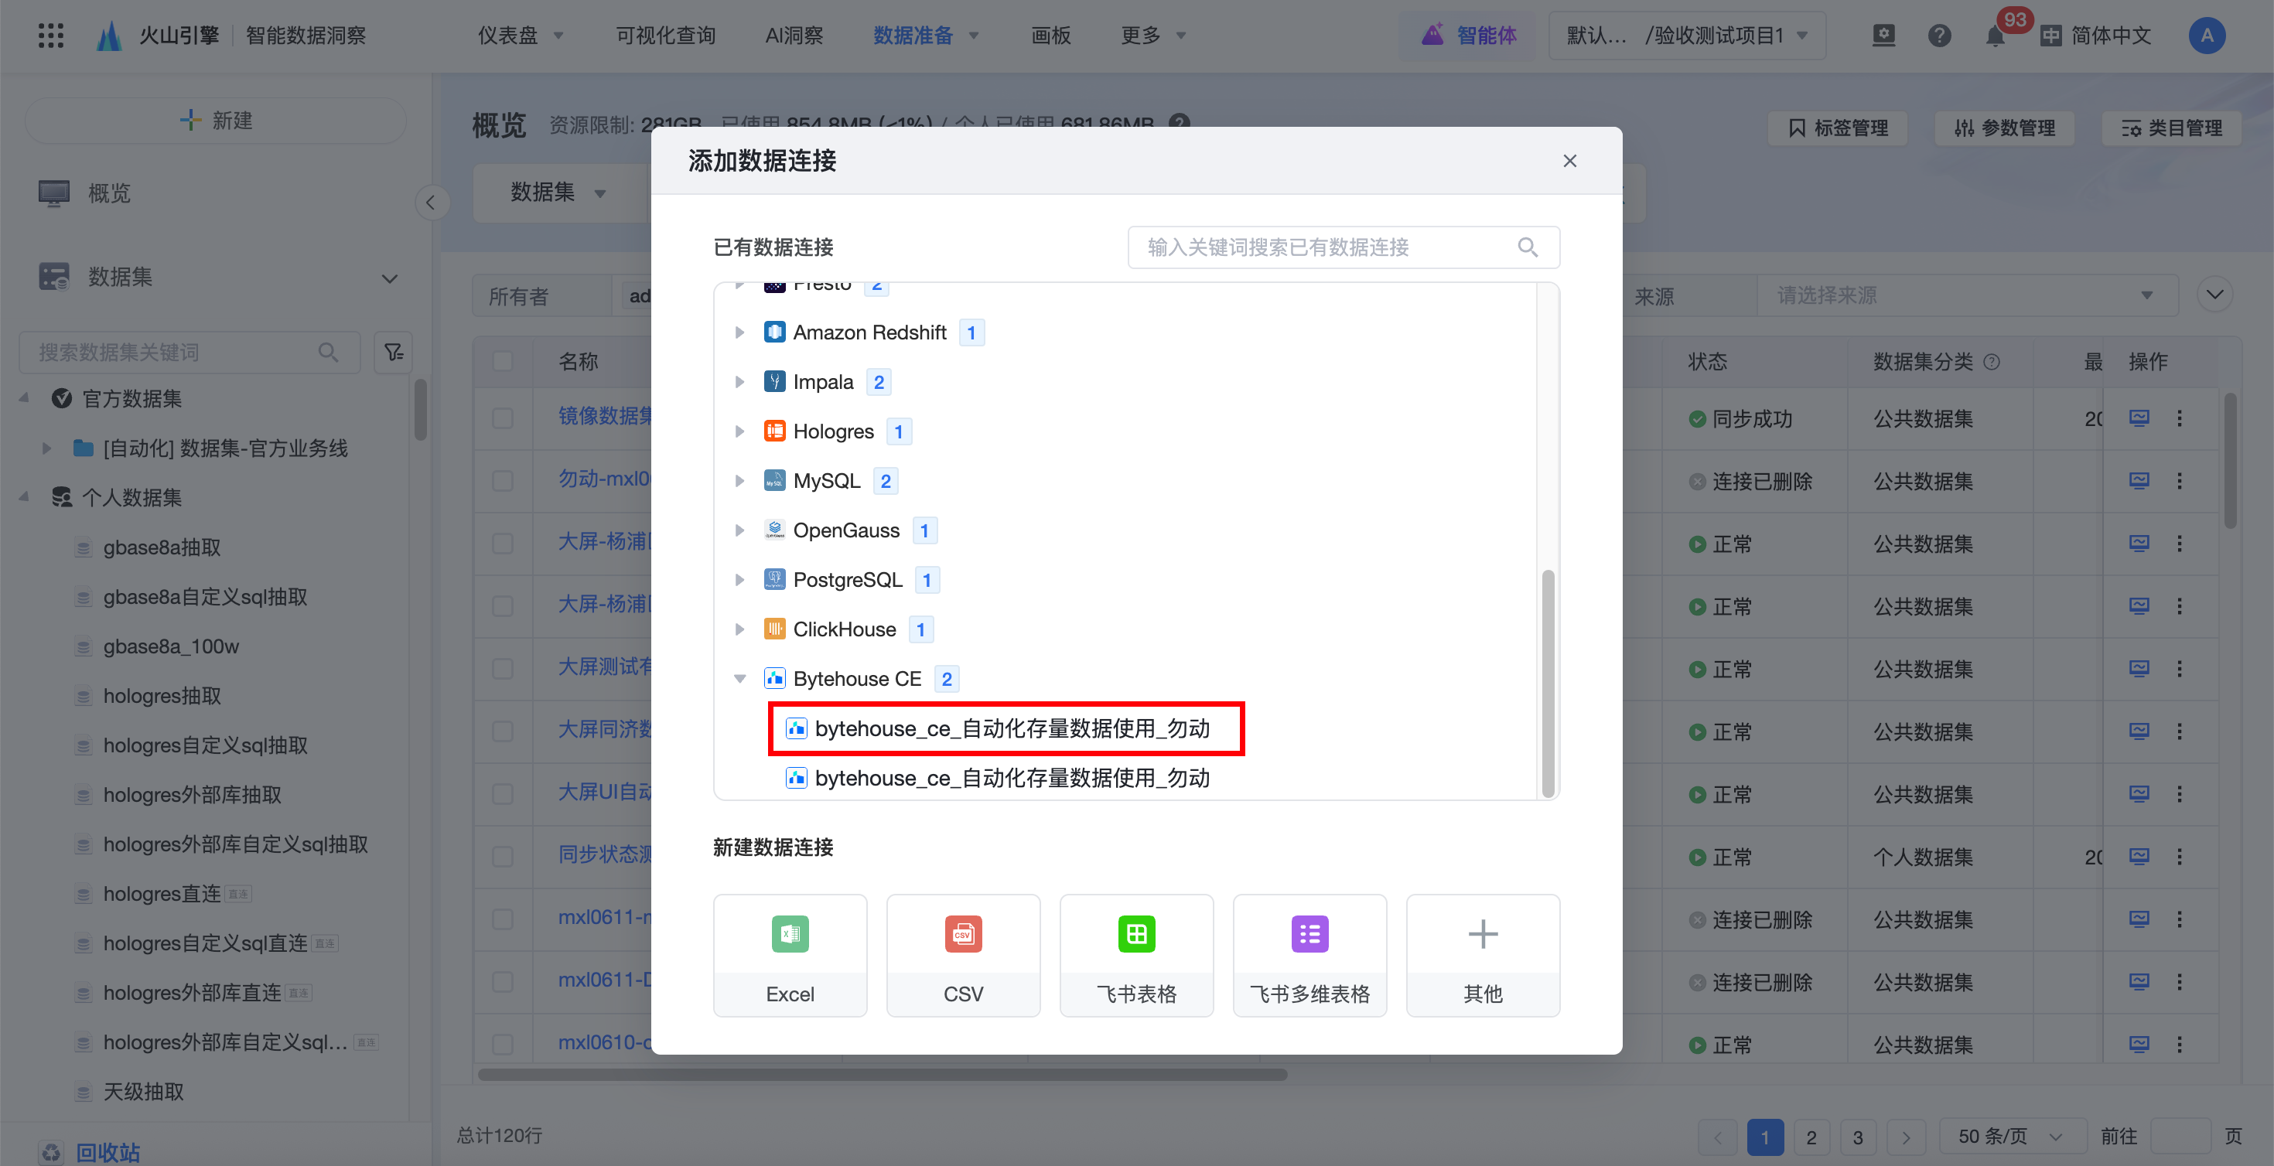
Task: Check the 大屏测试 row checkbox
Action: (x=502, y=668)
